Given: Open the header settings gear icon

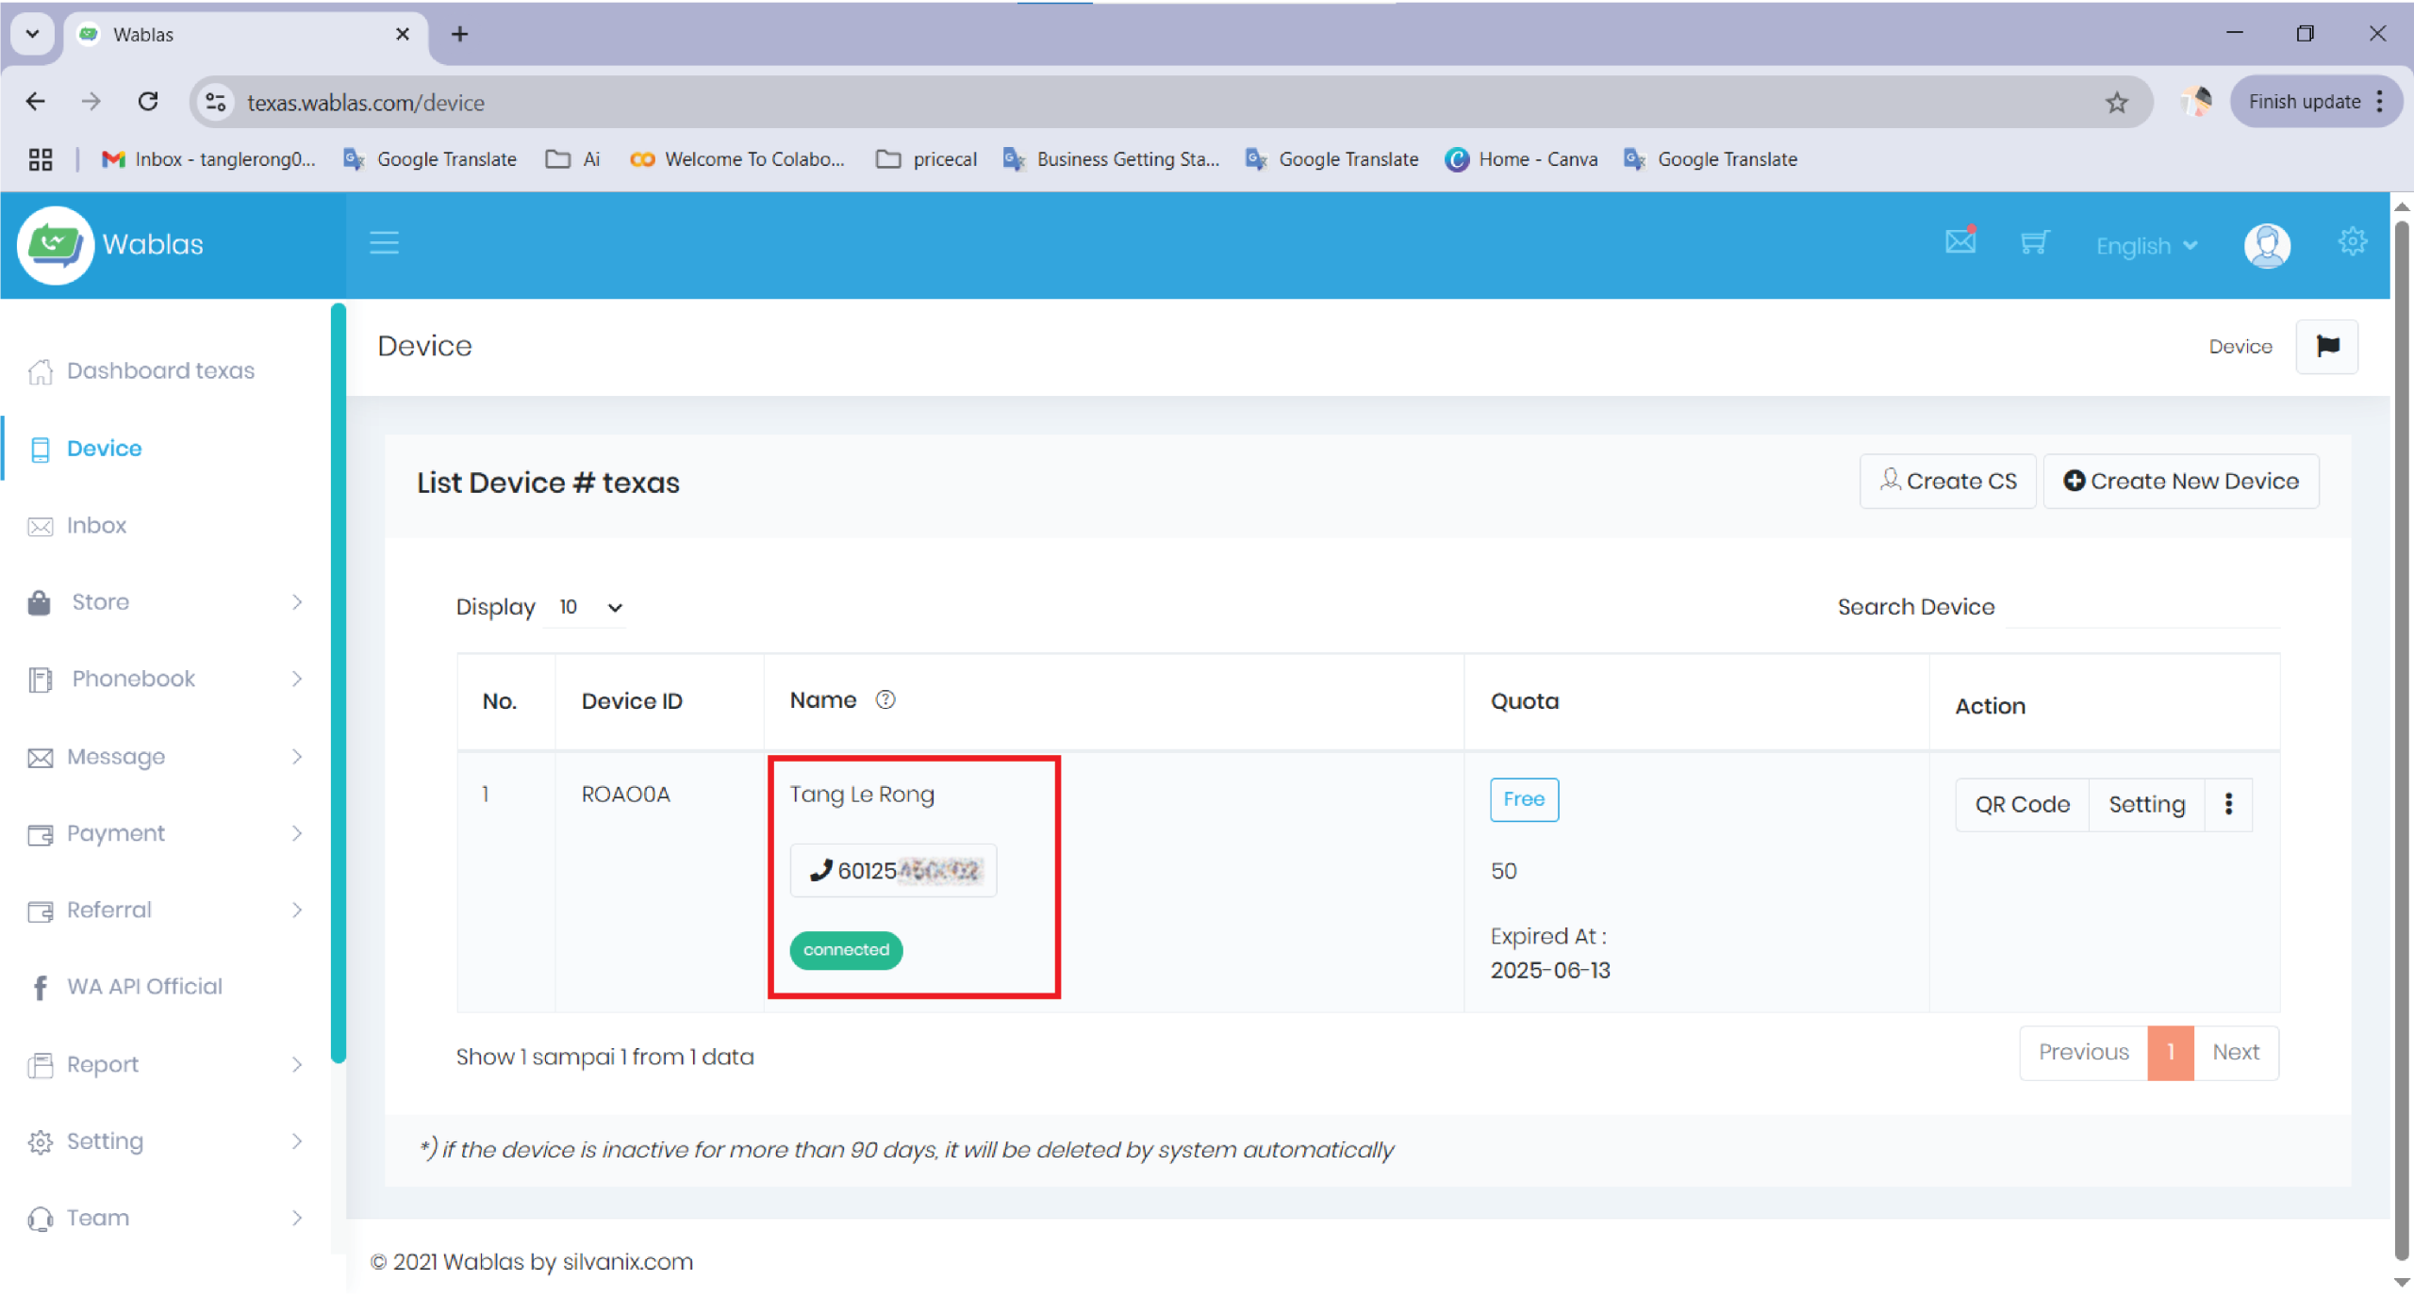Looking at the screenshot, I should tap(2352, 241).
